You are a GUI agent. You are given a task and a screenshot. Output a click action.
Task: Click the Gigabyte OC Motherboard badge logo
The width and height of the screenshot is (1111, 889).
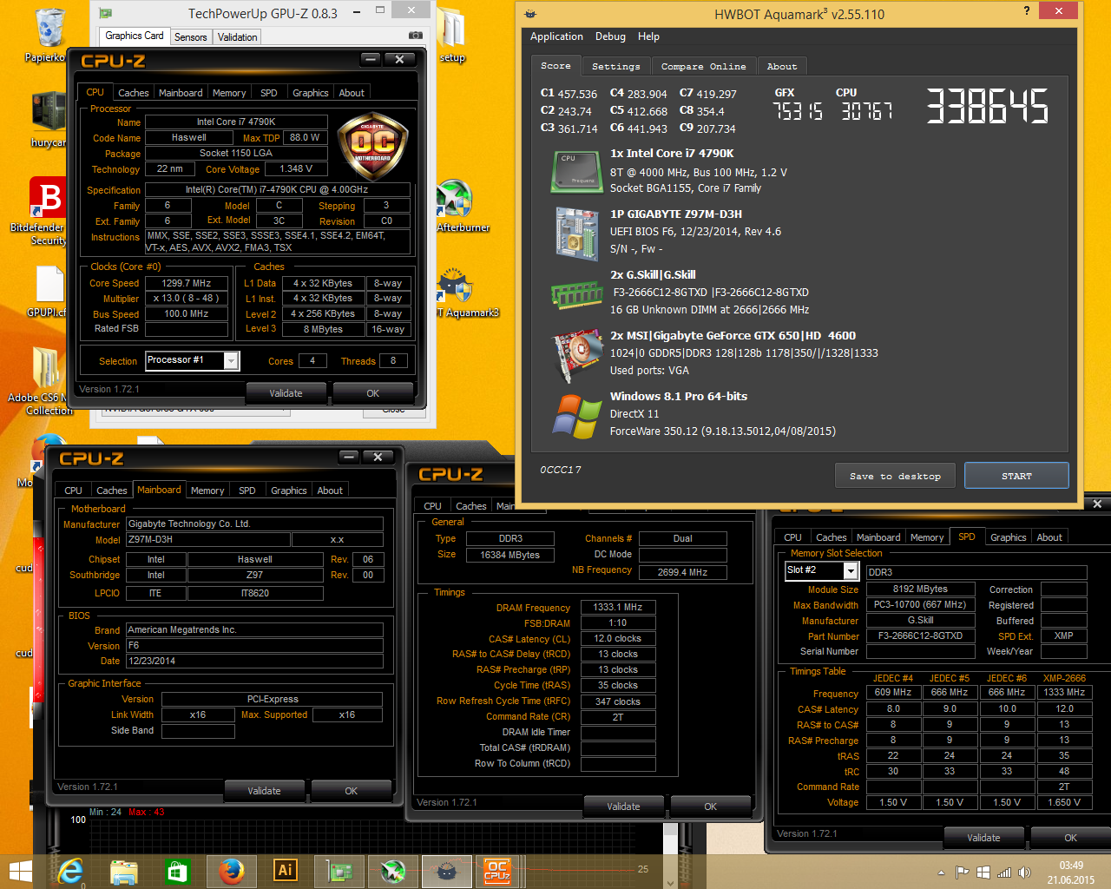click(371, 146)
